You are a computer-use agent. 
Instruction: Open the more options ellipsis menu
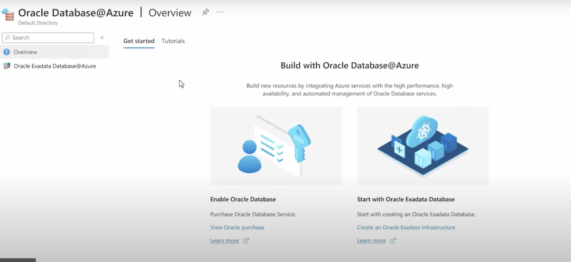tap(219, 12)
